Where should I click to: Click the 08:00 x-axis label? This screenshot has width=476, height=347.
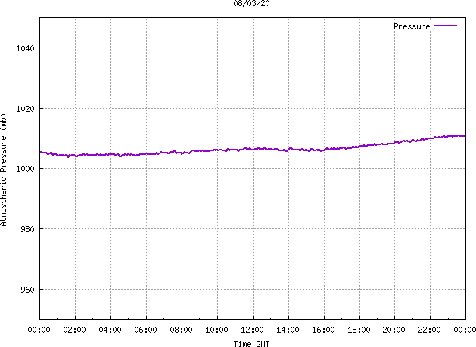click(181, 330)
